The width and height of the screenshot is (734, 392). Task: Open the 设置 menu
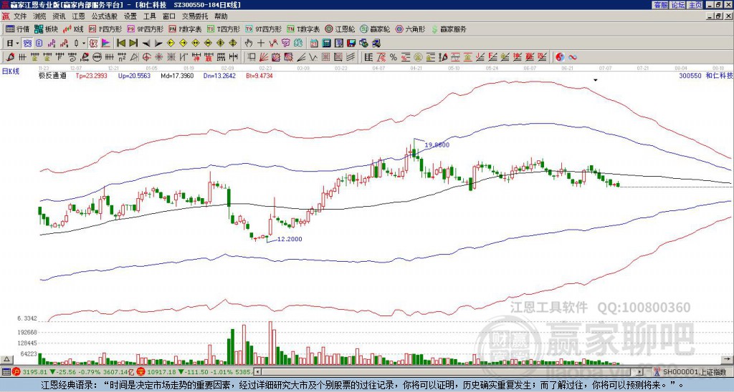(x=130, y=16)
